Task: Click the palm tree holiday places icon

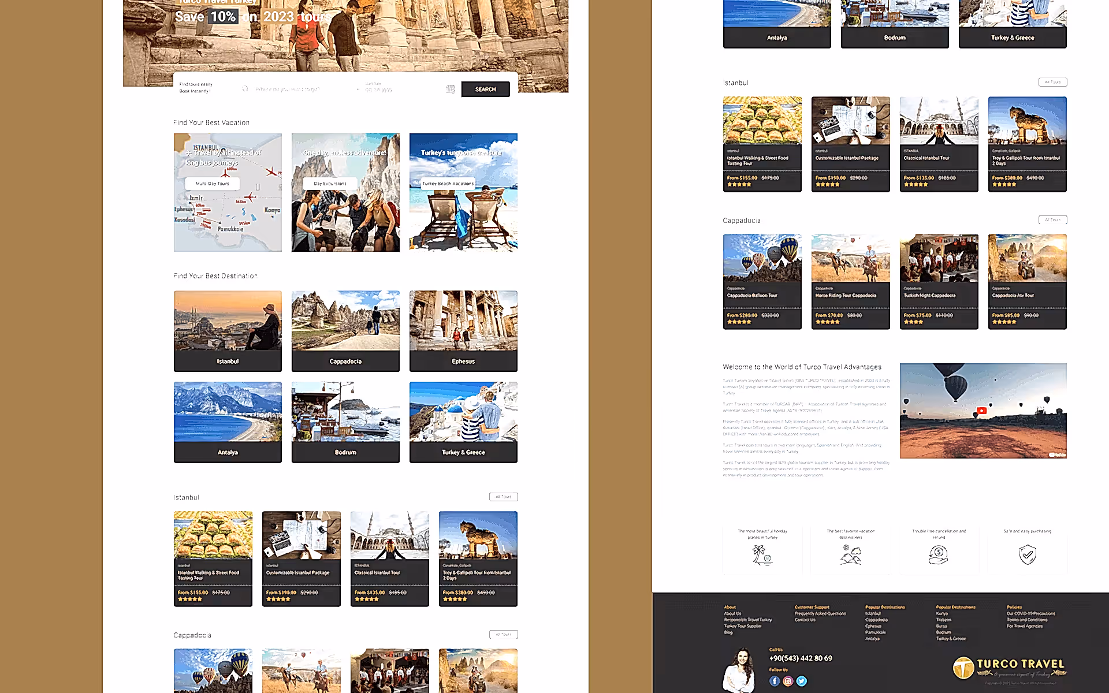Action: point(762,555)
